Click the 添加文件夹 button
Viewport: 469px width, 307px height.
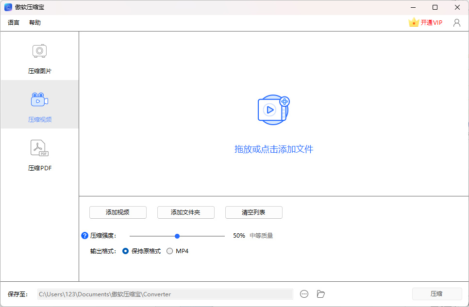[x=185, y=212]
